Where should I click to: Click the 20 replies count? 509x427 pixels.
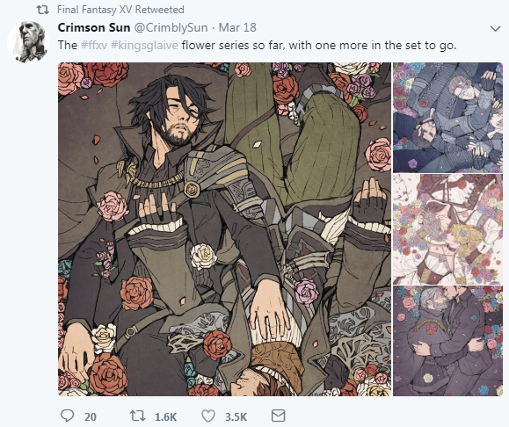click(x=91, y=417)
